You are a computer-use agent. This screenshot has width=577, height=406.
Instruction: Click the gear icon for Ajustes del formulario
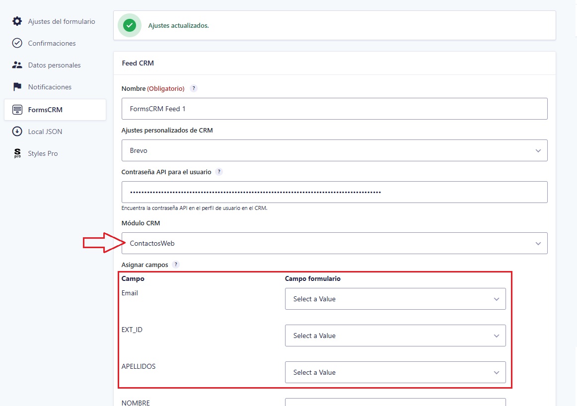pos(17,21)
